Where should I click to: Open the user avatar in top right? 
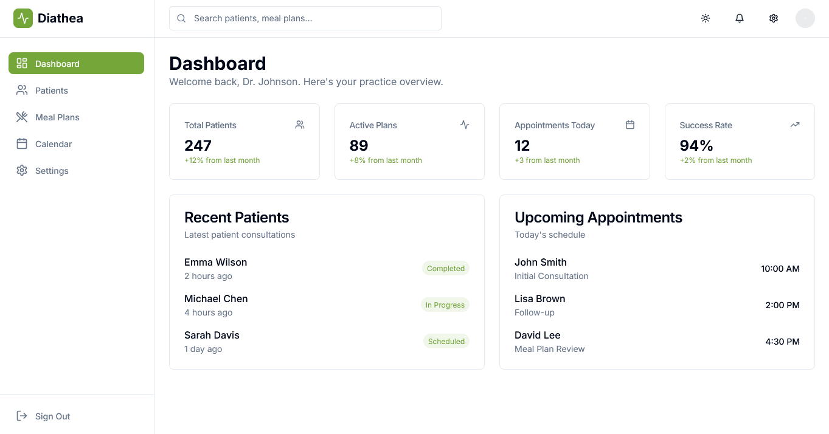(x=805, y=18)
